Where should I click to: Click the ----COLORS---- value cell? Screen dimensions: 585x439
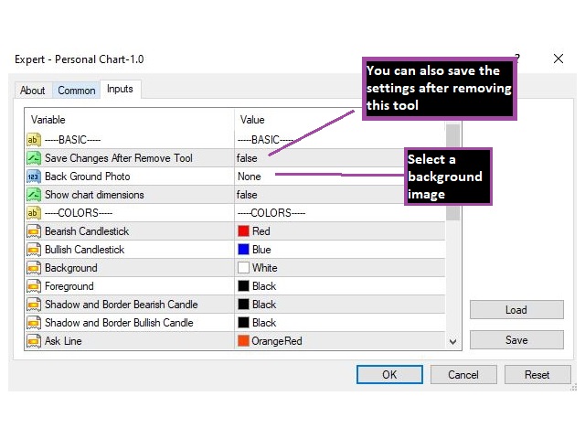click(340, 213)
